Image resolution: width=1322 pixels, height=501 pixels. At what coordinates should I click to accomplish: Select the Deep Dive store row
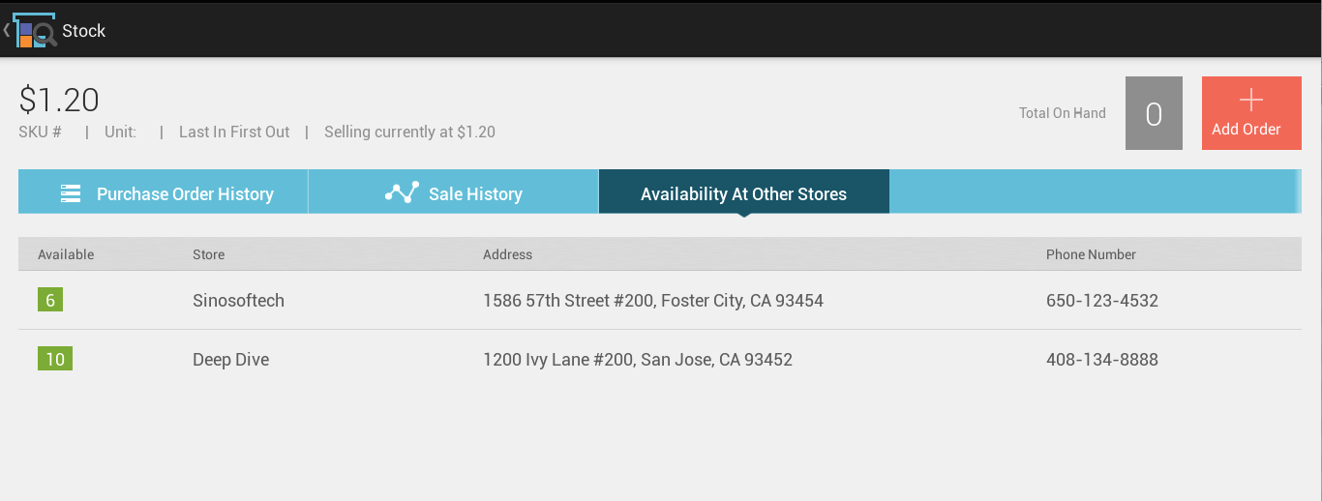[x=660, y=359]
